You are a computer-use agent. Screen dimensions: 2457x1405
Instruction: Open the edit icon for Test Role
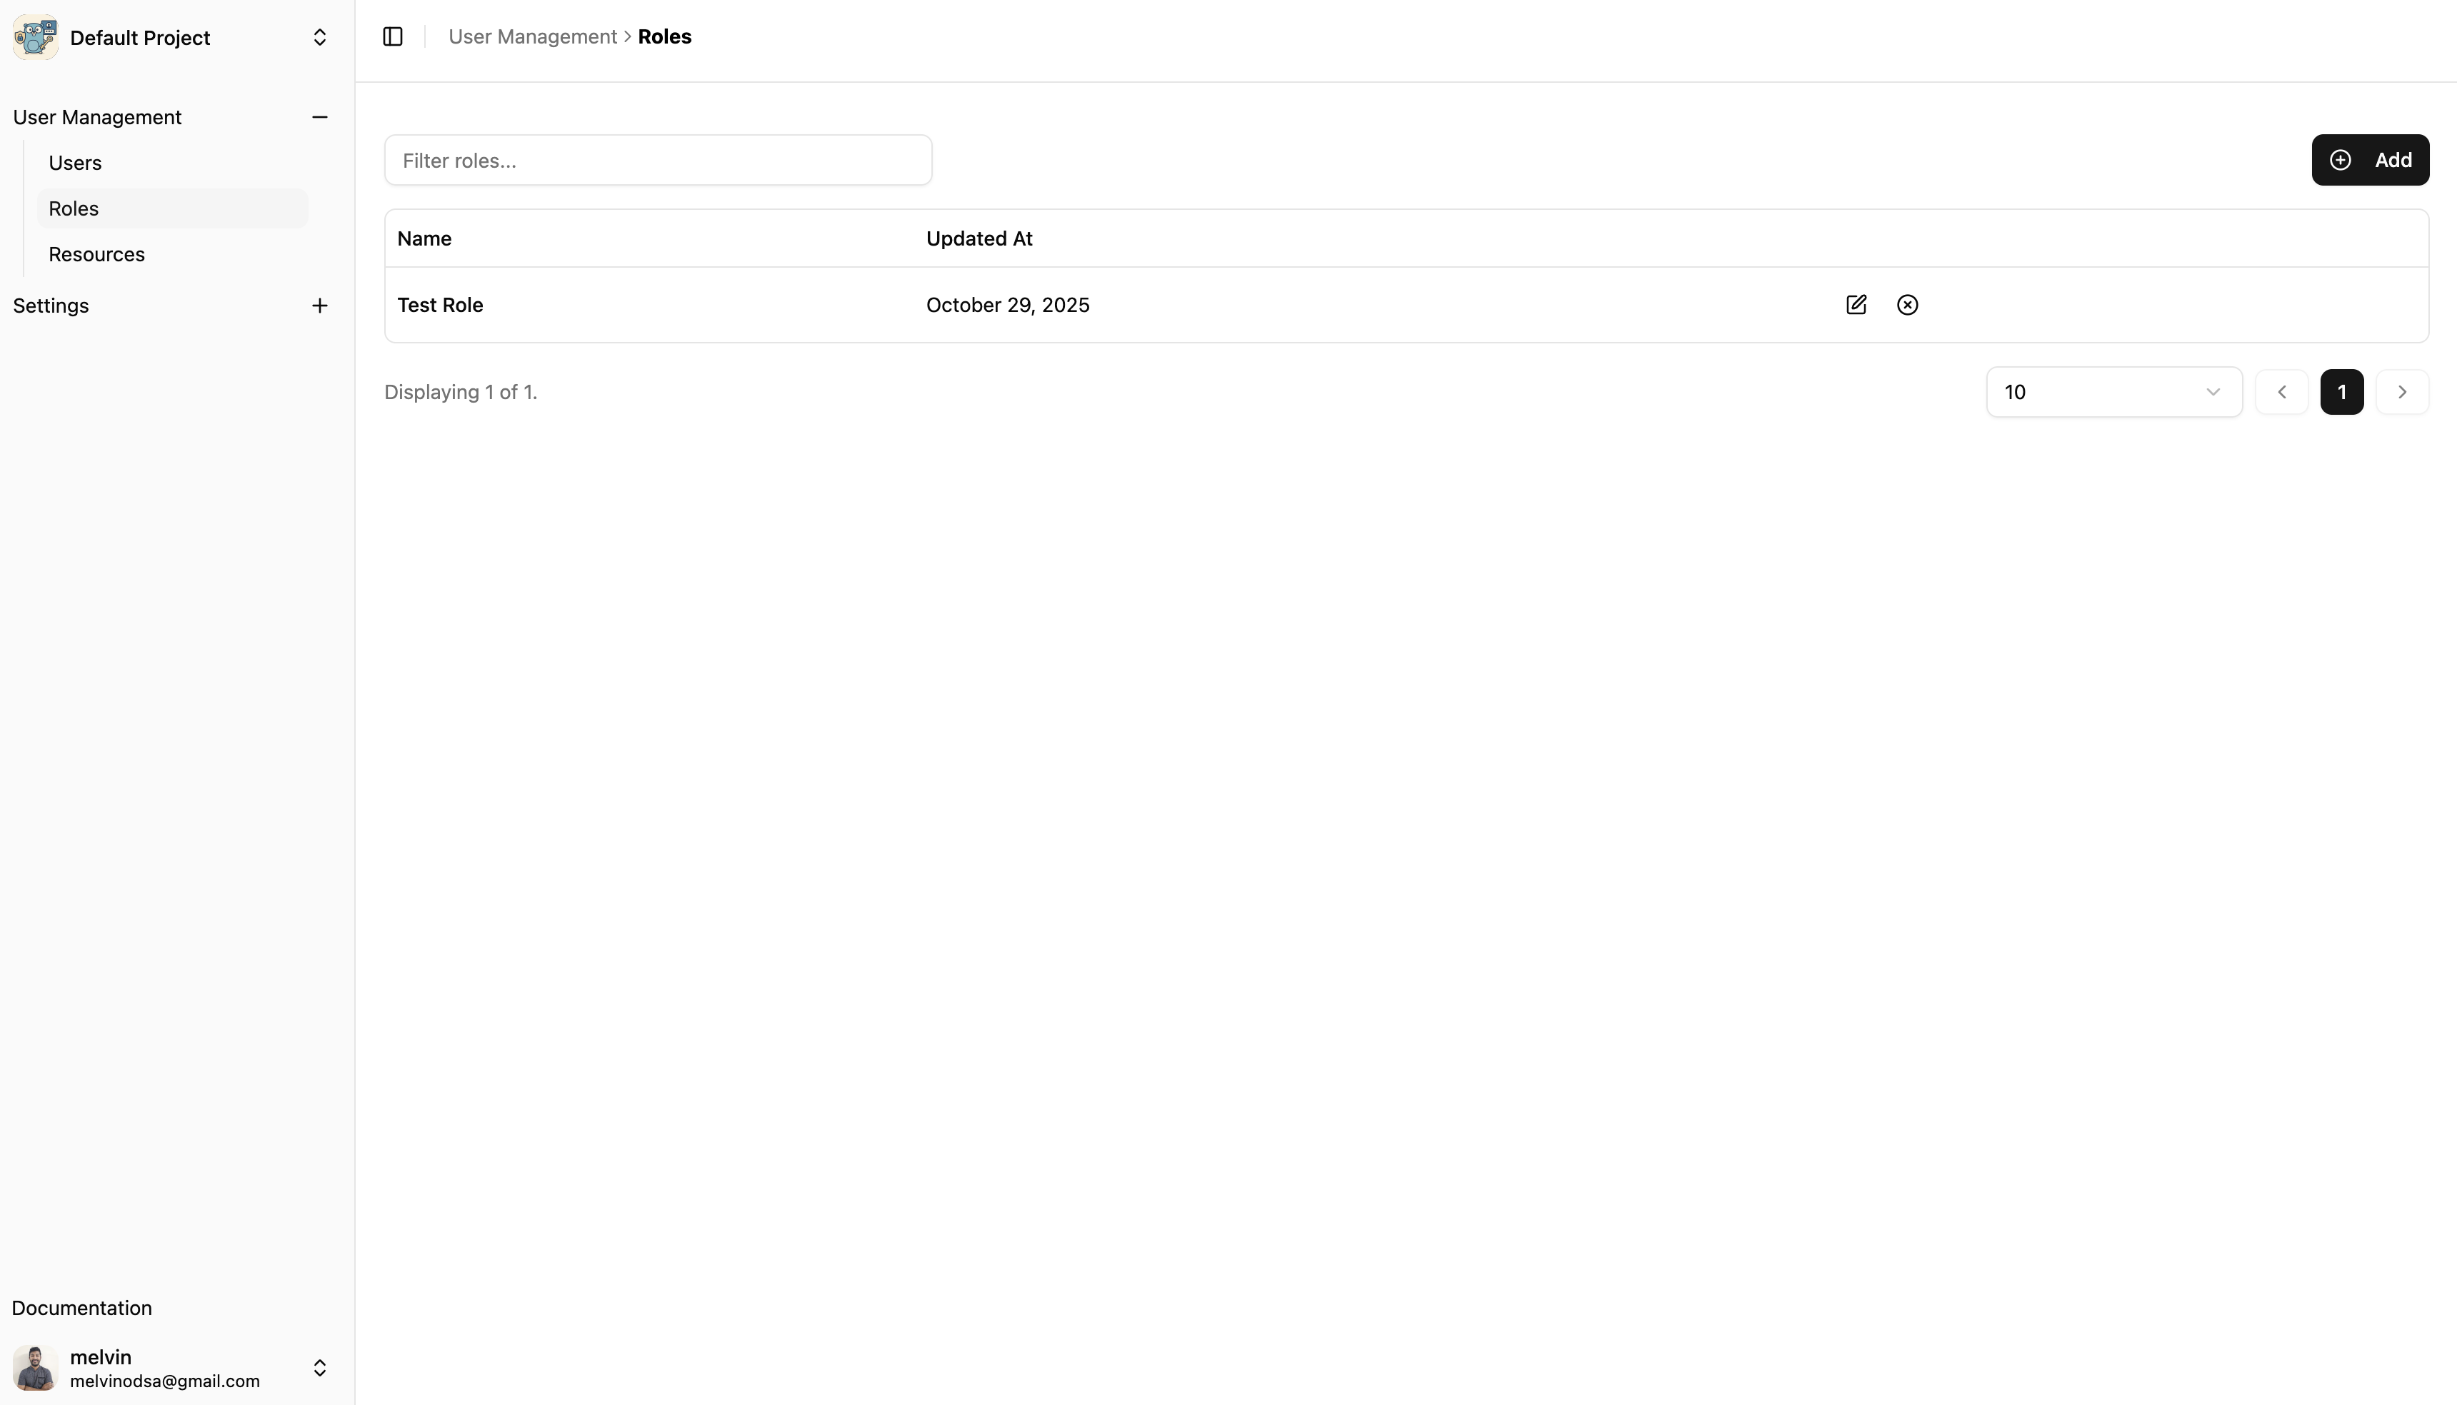(x=1856, y=304)
